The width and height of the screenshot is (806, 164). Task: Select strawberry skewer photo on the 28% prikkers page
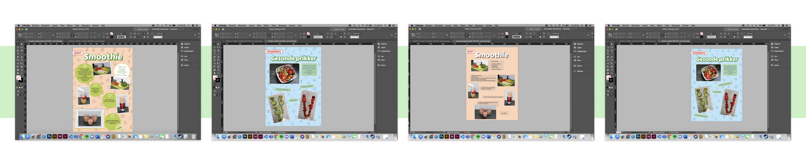tap(730, 103)
